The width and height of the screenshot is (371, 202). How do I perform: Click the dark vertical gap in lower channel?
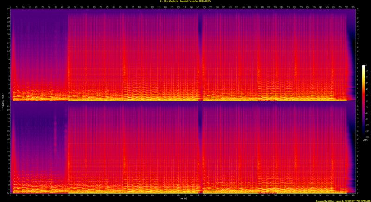click(x=200, y=144)
